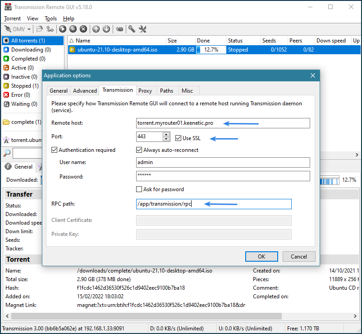Open the OMV connection dropdown arrow

point(29,29)
